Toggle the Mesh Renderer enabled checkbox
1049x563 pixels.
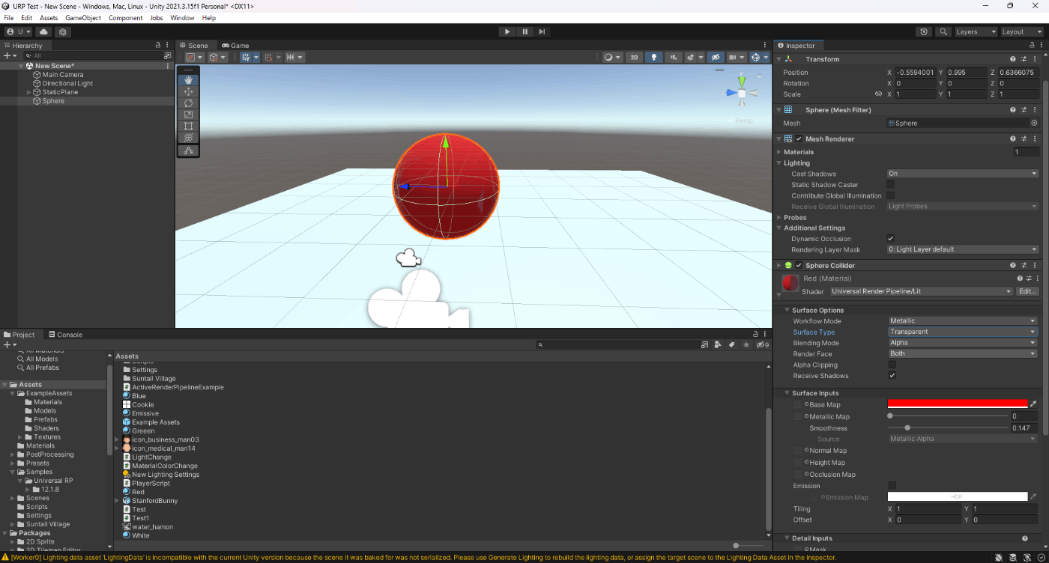(799, 139)
